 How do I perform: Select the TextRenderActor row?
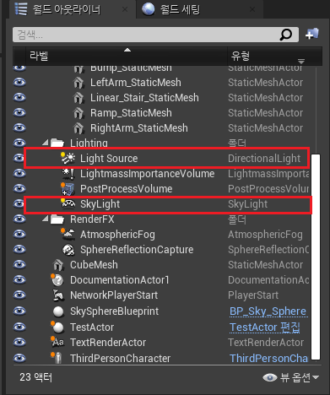tap(162, 343)
